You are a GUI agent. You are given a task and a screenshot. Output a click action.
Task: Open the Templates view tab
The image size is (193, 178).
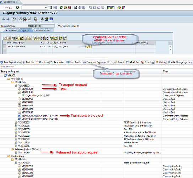(58, 62)
